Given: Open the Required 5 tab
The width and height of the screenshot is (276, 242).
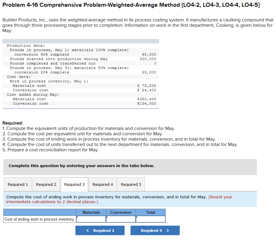Looking at the screenshot, I should pyautogui.click(x=131, y=184).
